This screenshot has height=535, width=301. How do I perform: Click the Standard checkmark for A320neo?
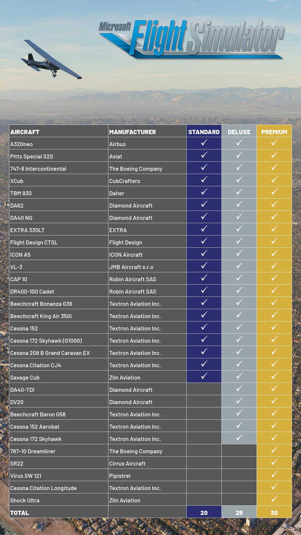tap(204, 143)
